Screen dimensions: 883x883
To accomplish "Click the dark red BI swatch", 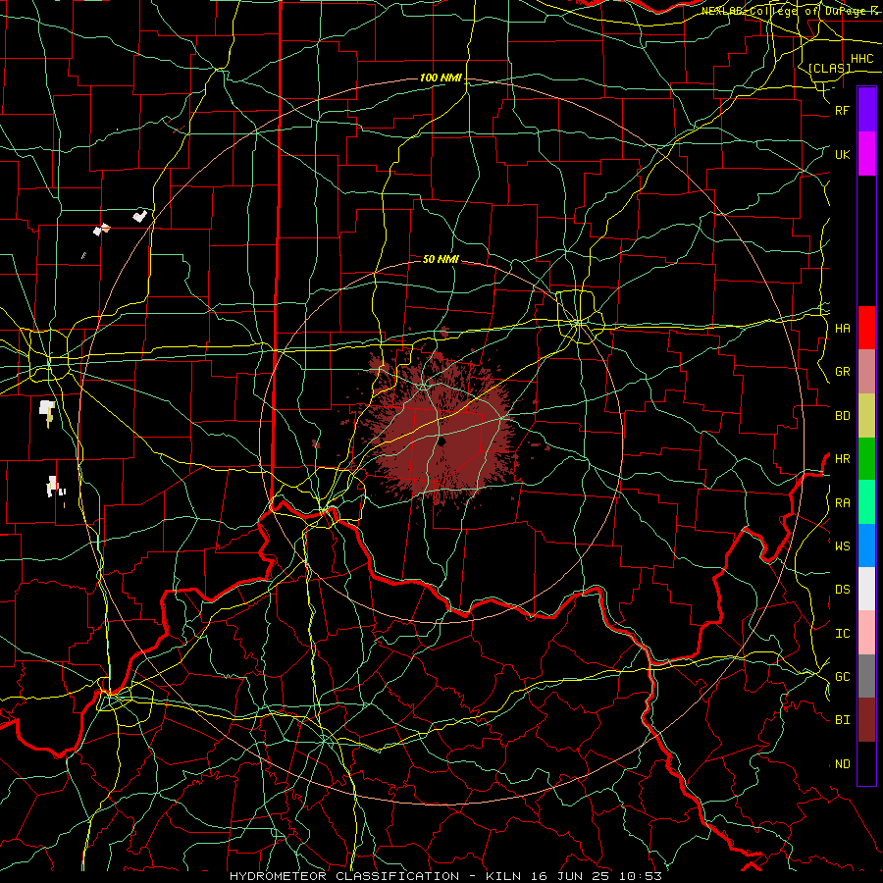I will coord(866,720).
